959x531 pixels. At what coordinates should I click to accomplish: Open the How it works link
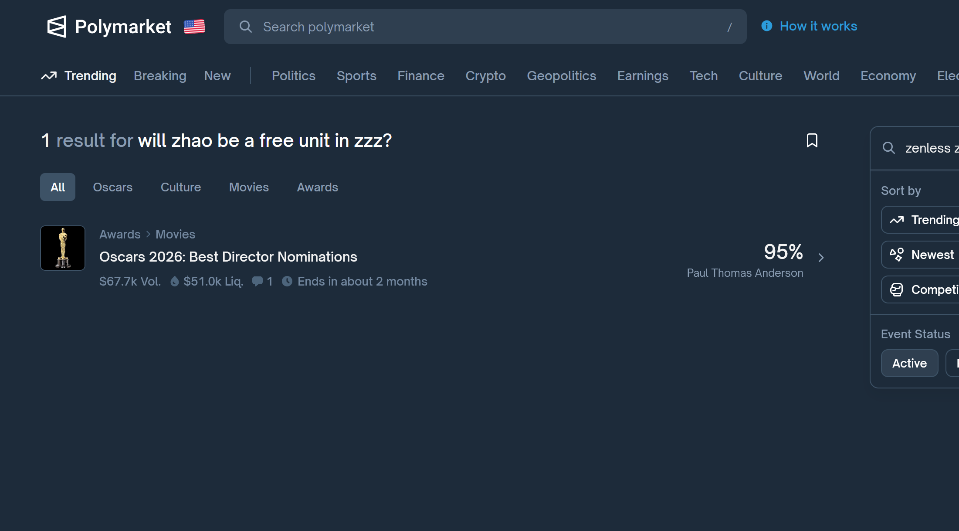click(x=818, y=26)
